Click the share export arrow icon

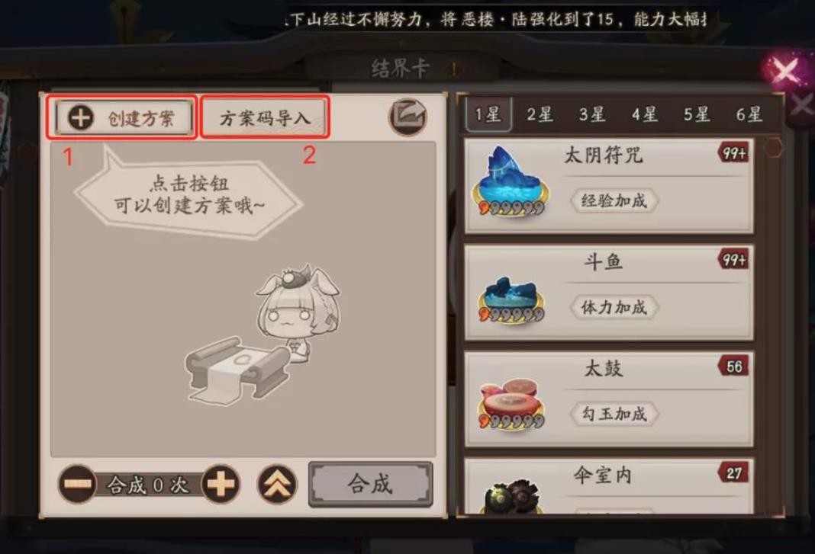[408, 117]
